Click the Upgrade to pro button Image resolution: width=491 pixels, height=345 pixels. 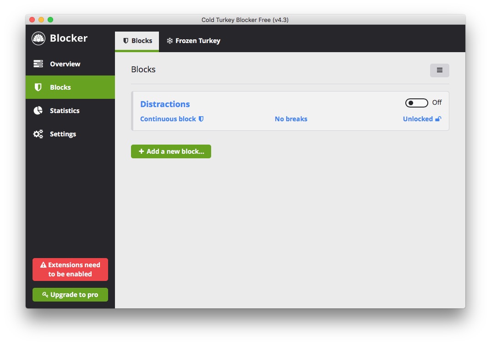(70, 295)
